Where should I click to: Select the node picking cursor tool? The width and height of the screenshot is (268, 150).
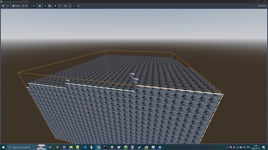coord(45,6)
